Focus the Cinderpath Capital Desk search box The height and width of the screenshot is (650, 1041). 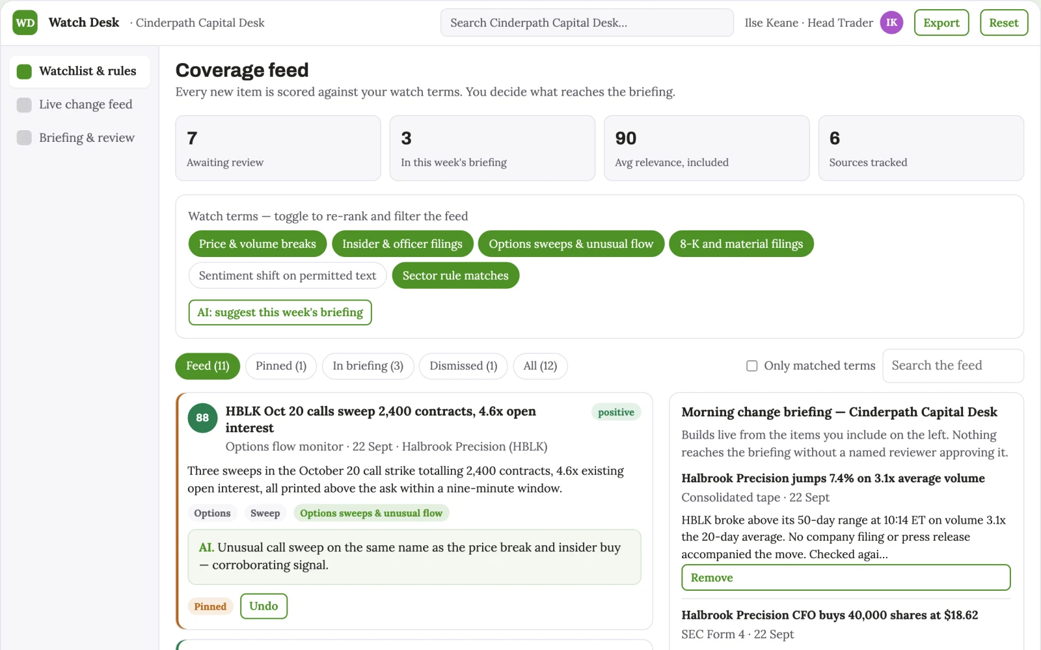587,23
